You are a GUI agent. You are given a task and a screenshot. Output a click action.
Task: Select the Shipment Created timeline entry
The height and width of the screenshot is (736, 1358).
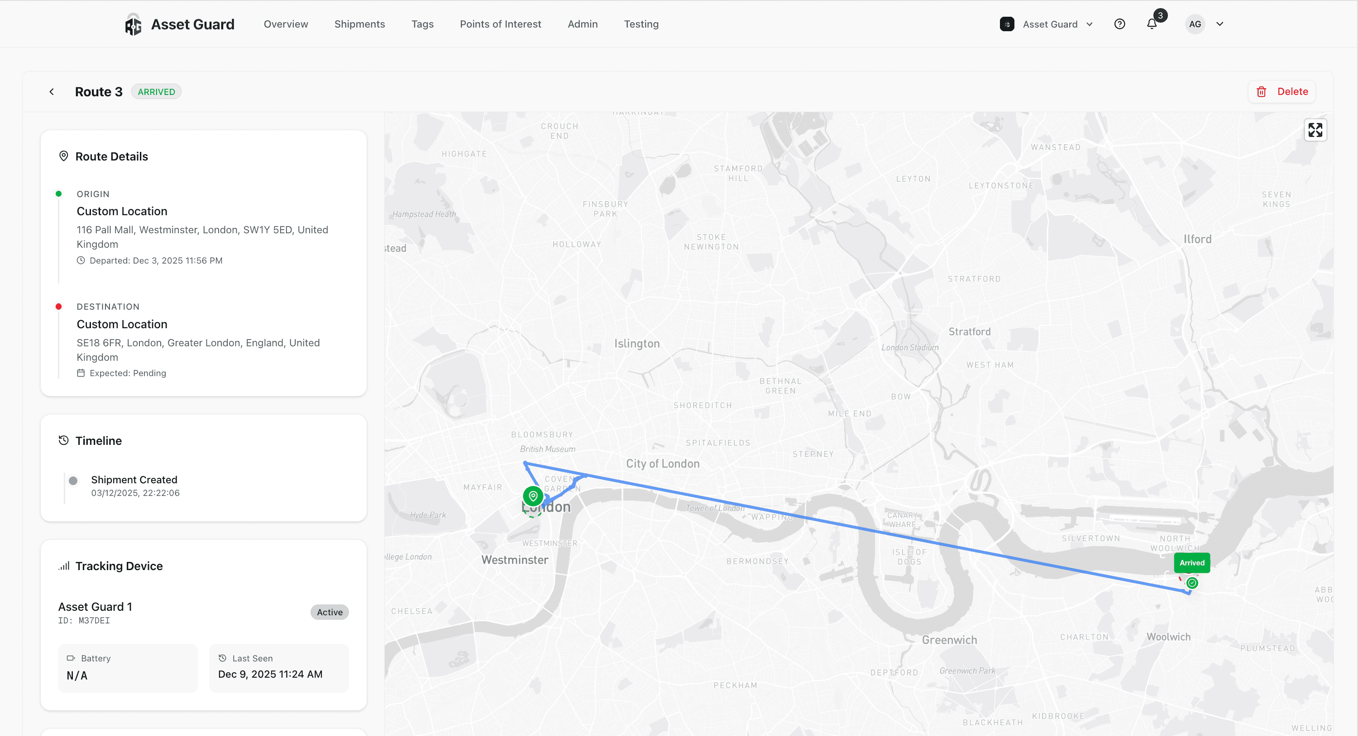[x=134, y=480]
